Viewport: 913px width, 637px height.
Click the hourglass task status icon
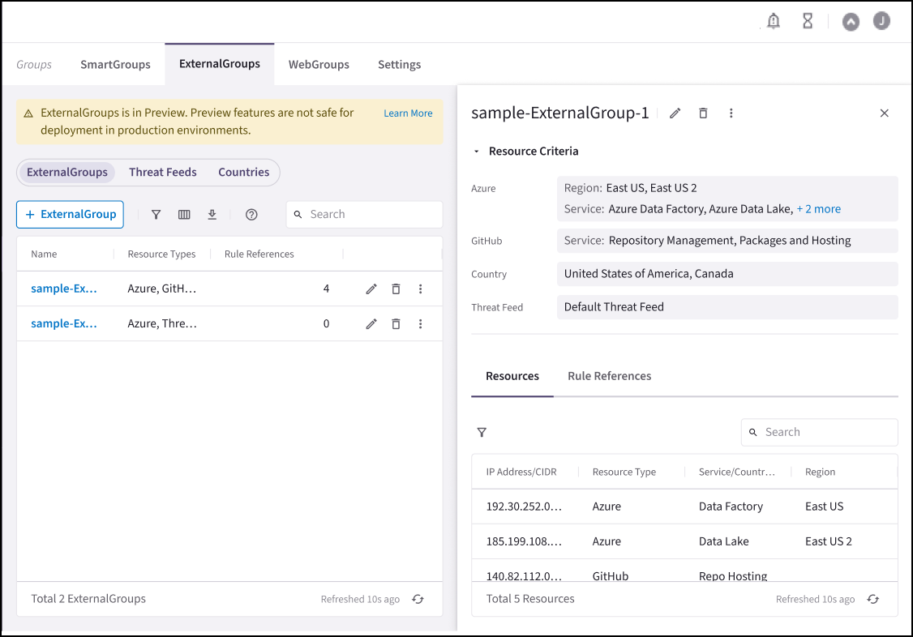click(x=808, y=22)
